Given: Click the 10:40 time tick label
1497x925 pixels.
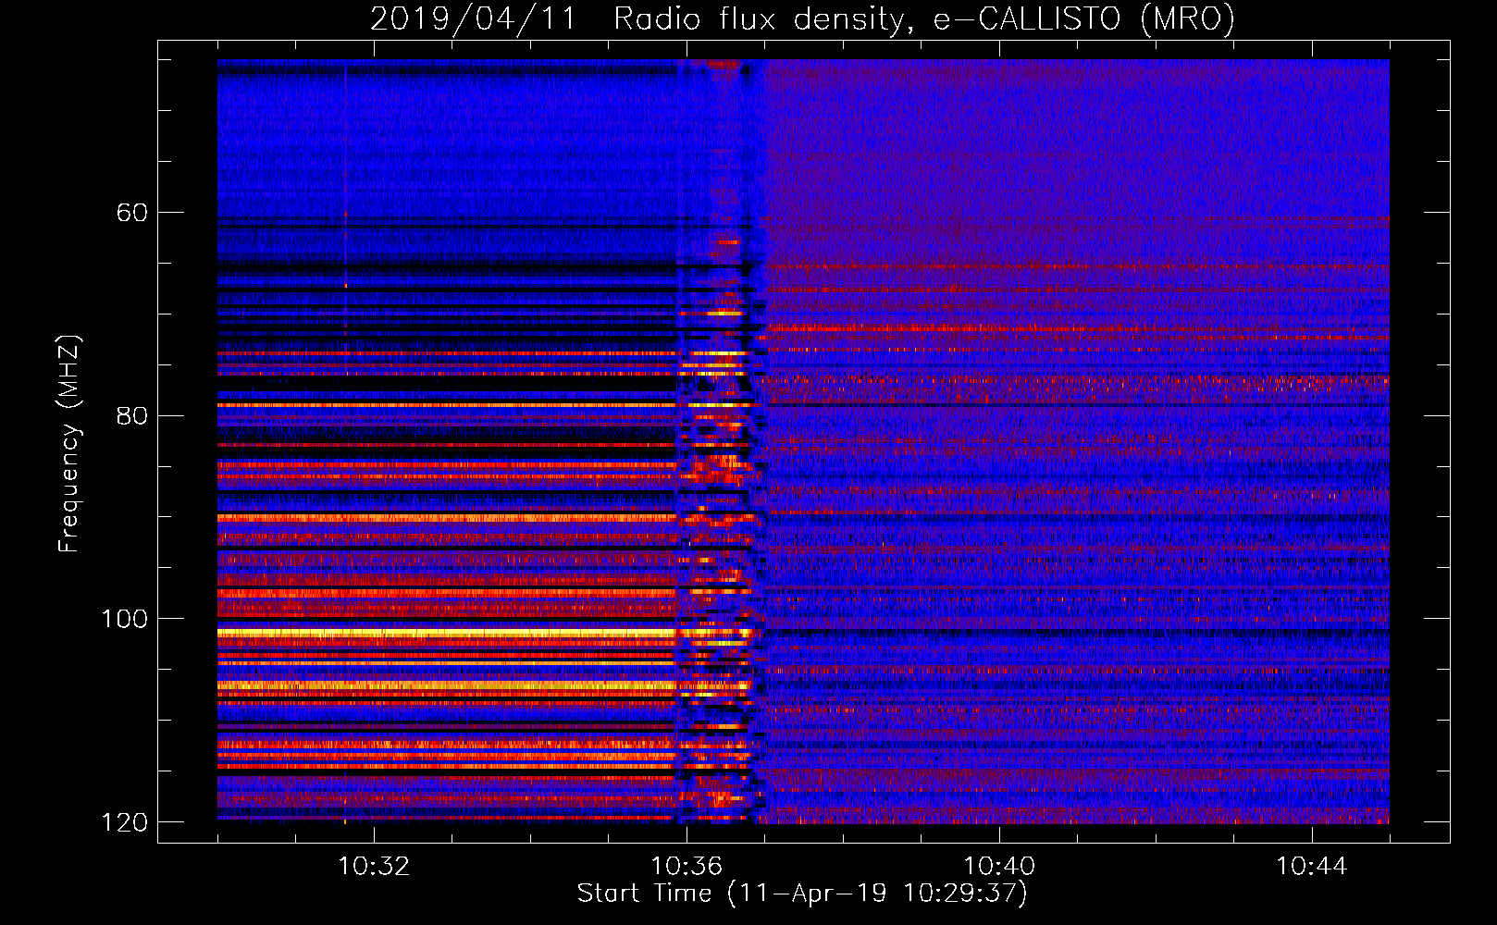Looking at the screenshot, I should (x=999, y=867).
